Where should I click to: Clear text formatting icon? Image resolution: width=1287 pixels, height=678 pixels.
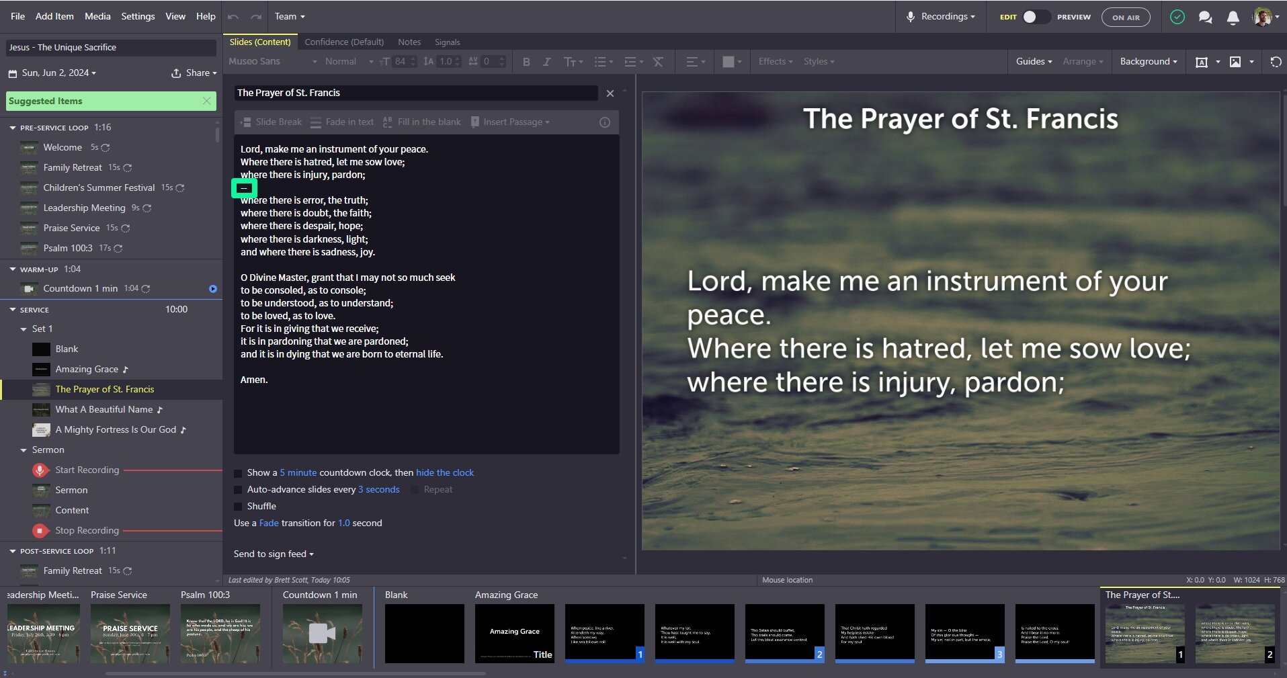(658, 62)
